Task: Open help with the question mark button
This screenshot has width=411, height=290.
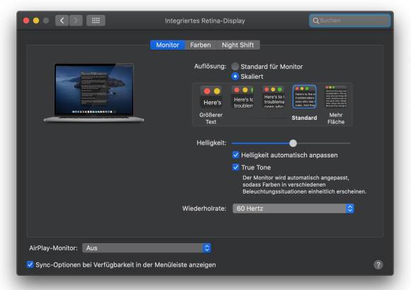Action: pyautogui.click(x=378, y=264)
